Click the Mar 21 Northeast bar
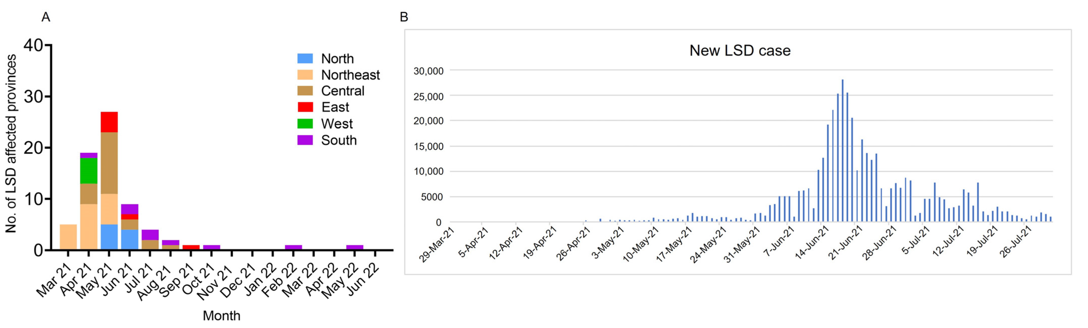 (68, 237)
